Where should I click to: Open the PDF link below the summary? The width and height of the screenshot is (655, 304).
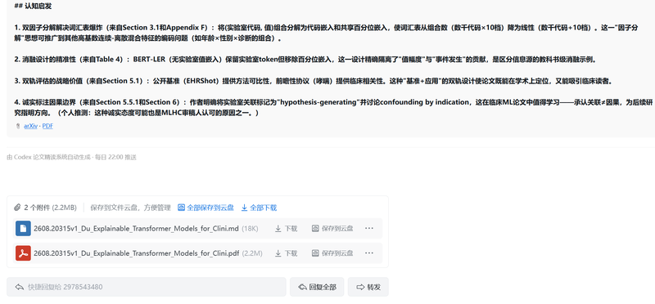(x=47, y=126)
